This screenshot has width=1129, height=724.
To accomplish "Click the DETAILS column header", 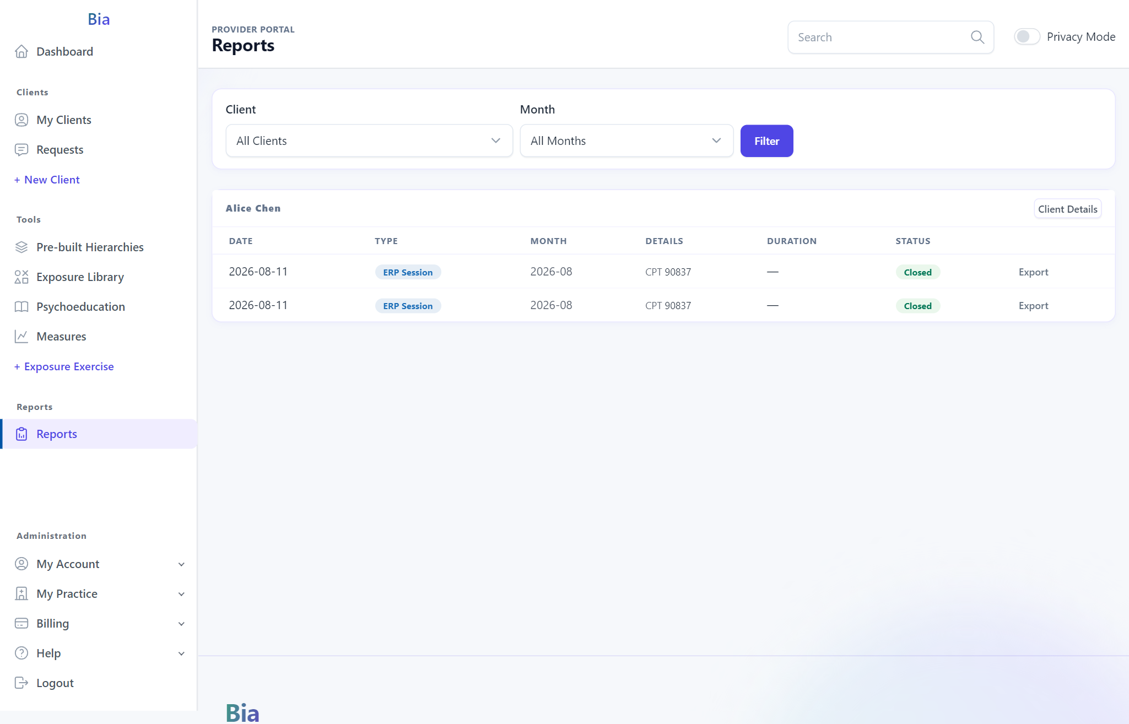I will pos(664,241).
